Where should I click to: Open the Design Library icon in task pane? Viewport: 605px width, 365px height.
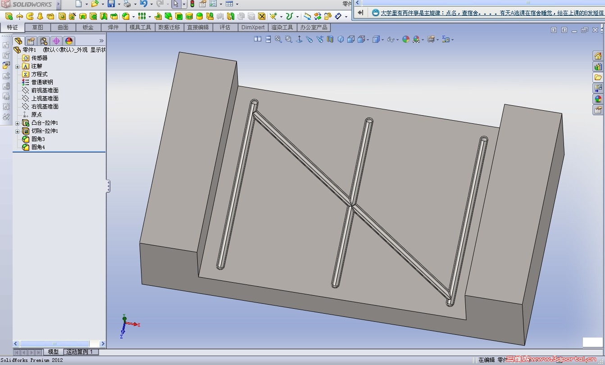coord(598,67)
